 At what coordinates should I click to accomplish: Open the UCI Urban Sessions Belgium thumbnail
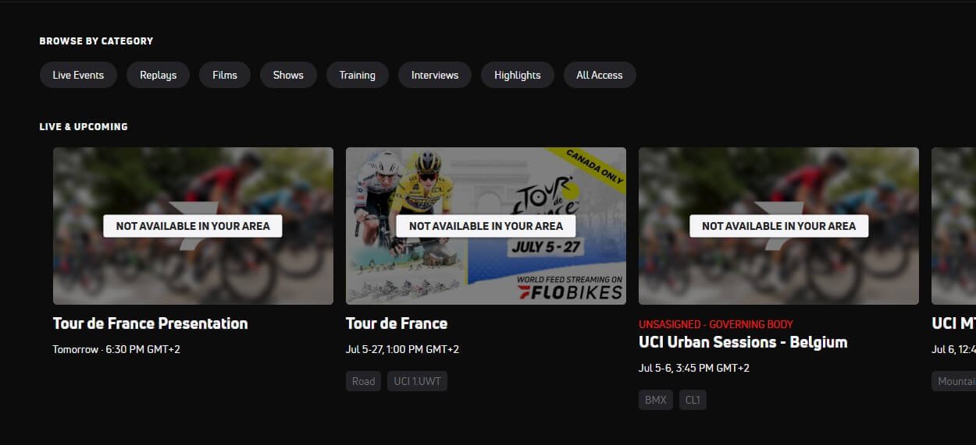click(778, 226)
